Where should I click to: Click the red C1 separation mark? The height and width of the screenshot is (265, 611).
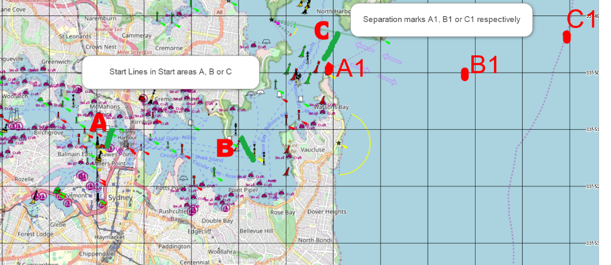(566, 36)
